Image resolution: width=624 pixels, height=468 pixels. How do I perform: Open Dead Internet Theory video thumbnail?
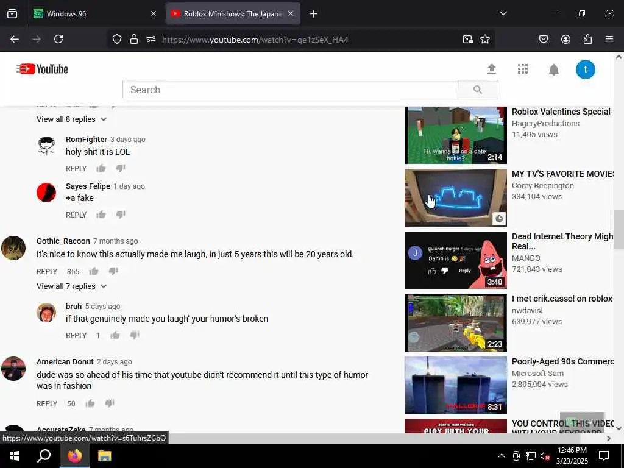(x=455, y=260)
